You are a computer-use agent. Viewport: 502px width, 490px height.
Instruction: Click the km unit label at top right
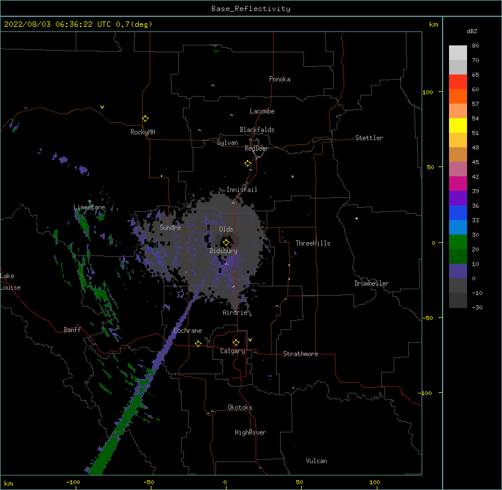coord(434,24)
